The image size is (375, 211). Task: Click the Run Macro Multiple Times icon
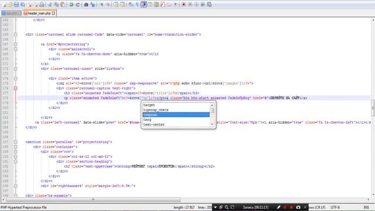coord(203,5)
